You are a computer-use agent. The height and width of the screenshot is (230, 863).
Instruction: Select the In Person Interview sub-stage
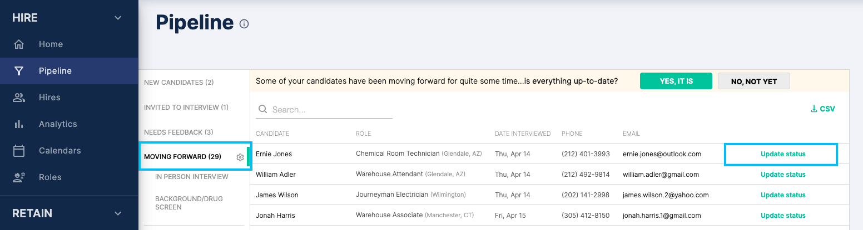point(192,177)
